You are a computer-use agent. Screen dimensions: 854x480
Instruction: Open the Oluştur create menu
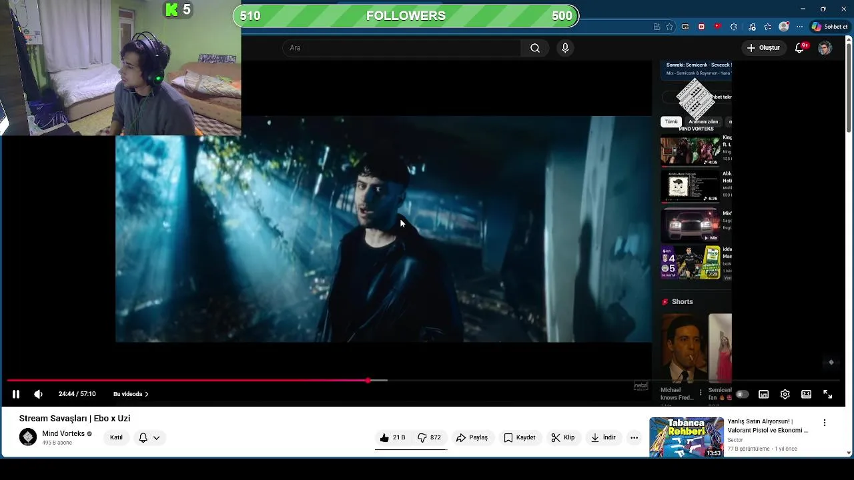(763, 48)
